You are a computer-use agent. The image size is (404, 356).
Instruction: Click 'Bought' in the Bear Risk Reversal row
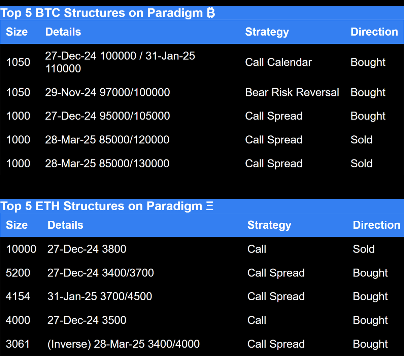(368, 93)
